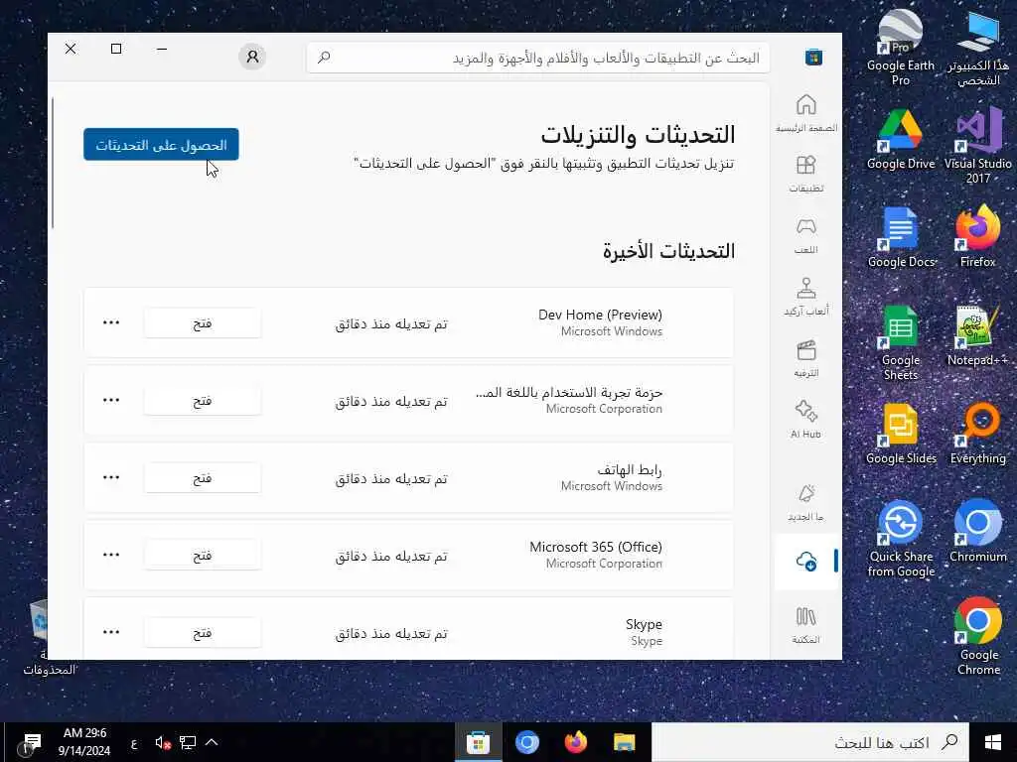Open the Windows Start menu
The width and height of the screenshot is (1017, 762).
993,742
